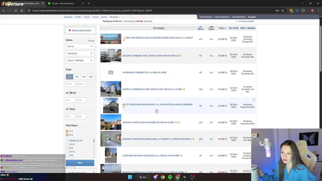Sort by Oda Sayısı column header

211,28
